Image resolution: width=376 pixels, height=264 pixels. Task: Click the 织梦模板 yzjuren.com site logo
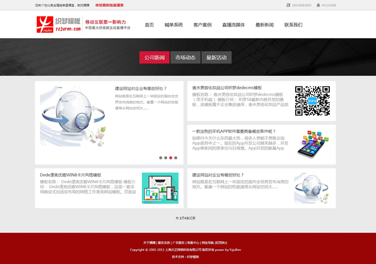point(58,24)
